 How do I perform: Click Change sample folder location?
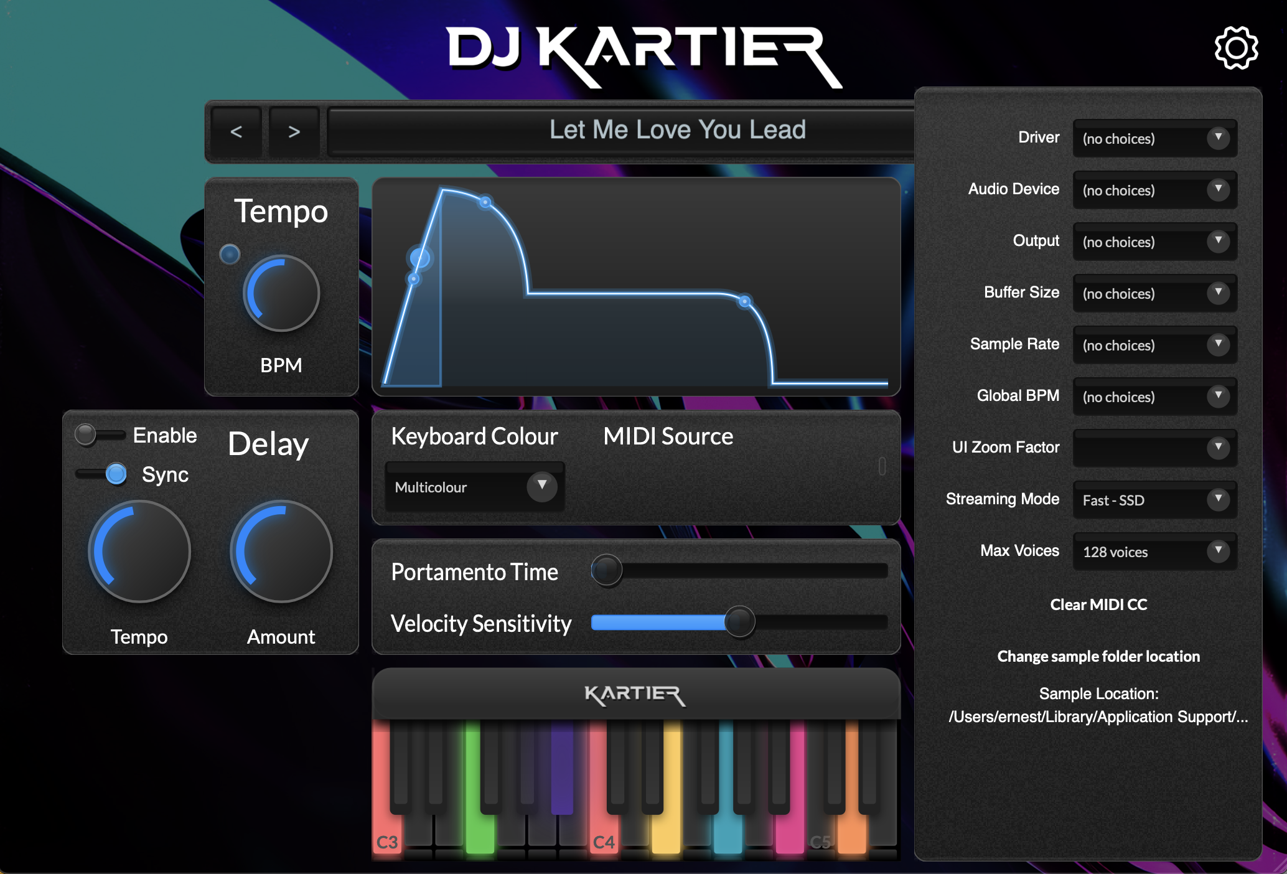click(x=1098, y=656)
